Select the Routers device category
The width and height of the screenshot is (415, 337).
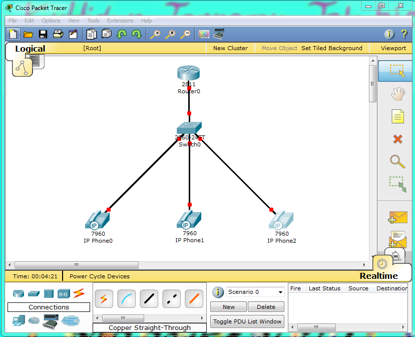[19, 293]
